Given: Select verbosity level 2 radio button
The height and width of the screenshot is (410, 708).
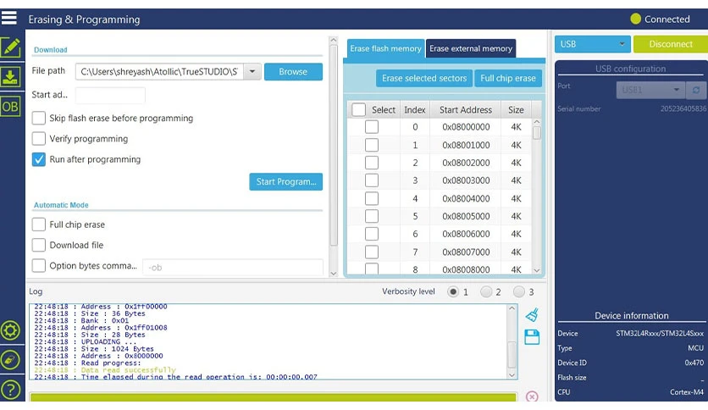Looking at the screenshot, I should pyautogui.click(x=486, y=291).
